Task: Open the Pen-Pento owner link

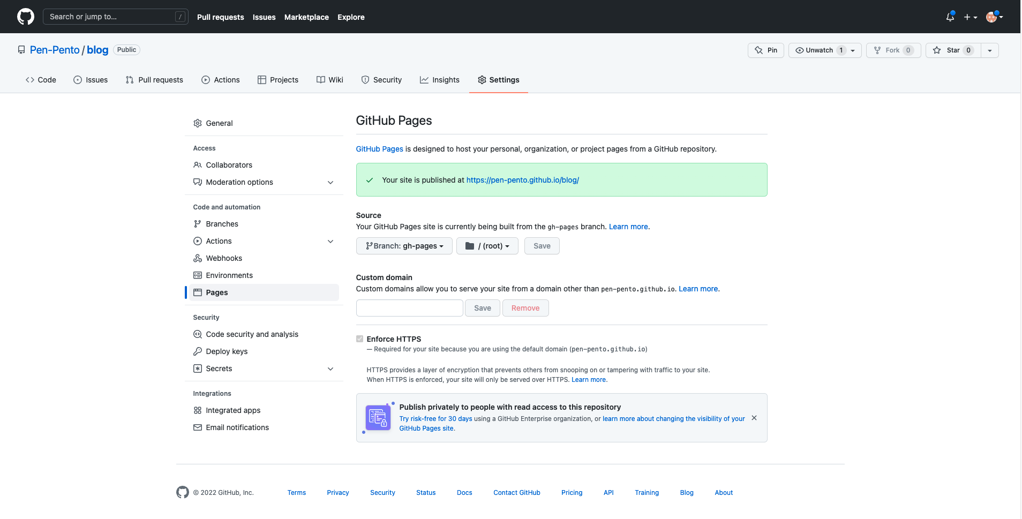Action: click(55, 50)
